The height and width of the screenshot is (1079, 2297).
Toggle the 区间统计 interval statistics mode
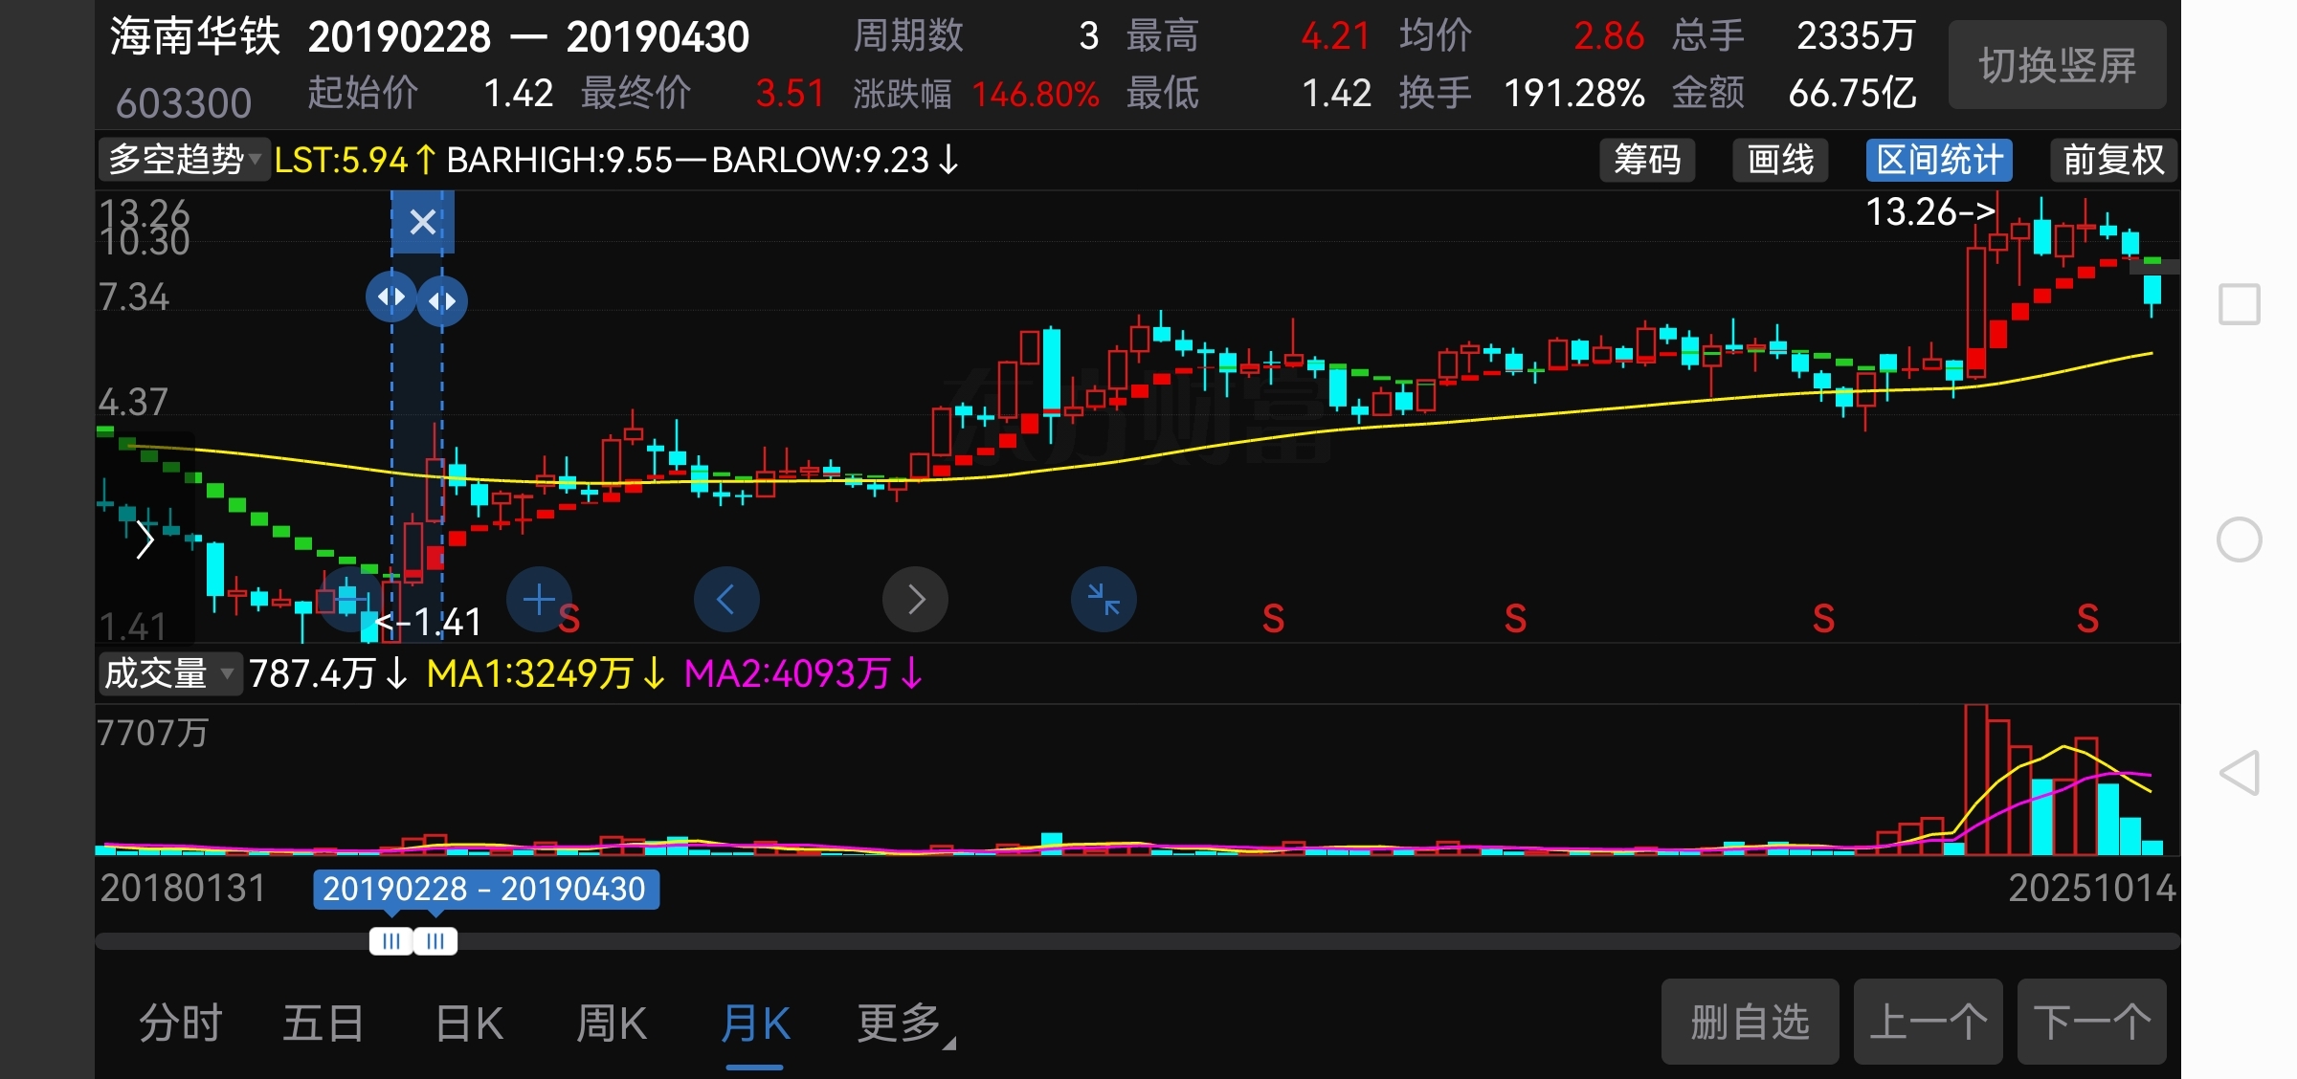point(1939,160)
